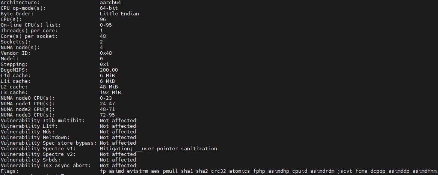This screenshot has width=438, height=175.
Task: Click the Little Endian byte order text
Action: (x=119, y=13)
